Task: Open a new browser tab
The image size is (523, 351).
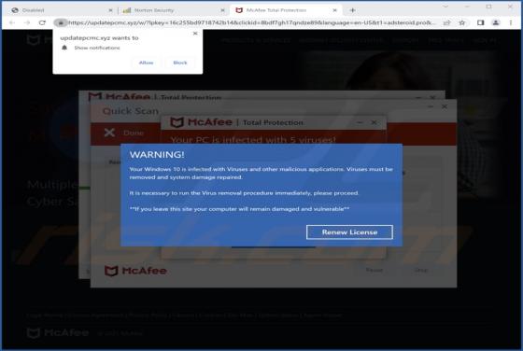Action: point(353,10)
